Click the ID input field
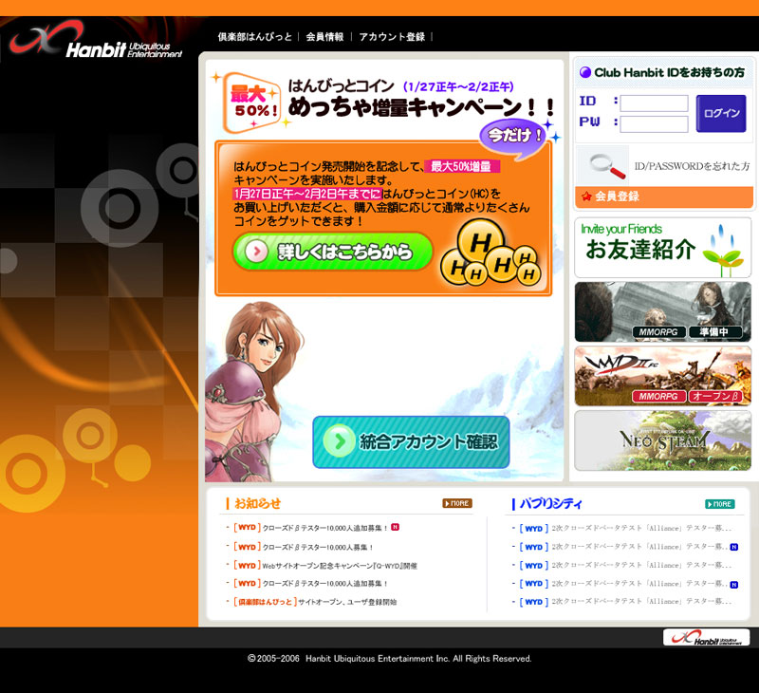This screenshot has height=693, width=759. [654, 103]
